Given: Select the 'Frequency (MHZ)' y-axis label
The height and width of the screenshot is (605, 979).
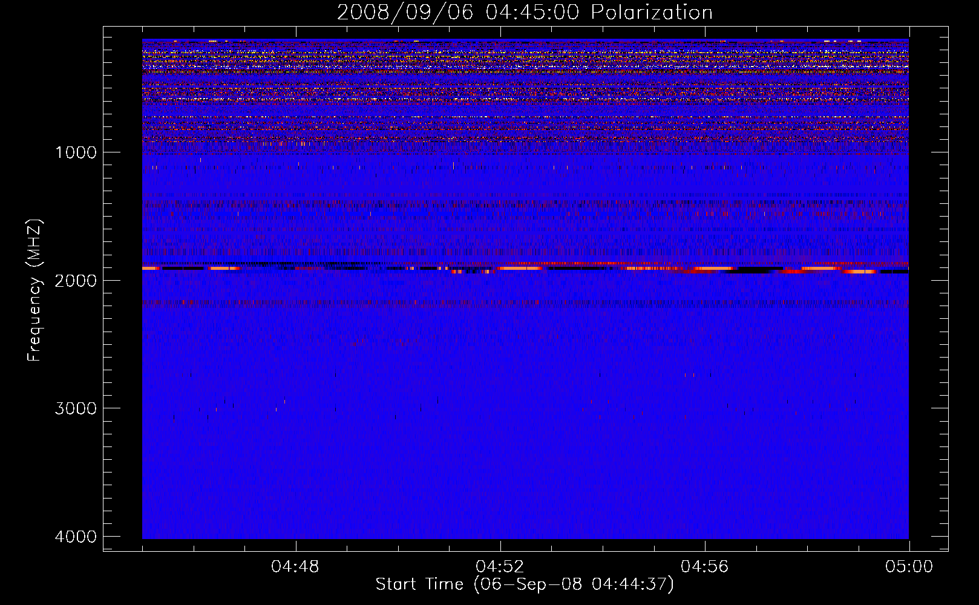Looking at the screenshot, I should coord(35,290).
